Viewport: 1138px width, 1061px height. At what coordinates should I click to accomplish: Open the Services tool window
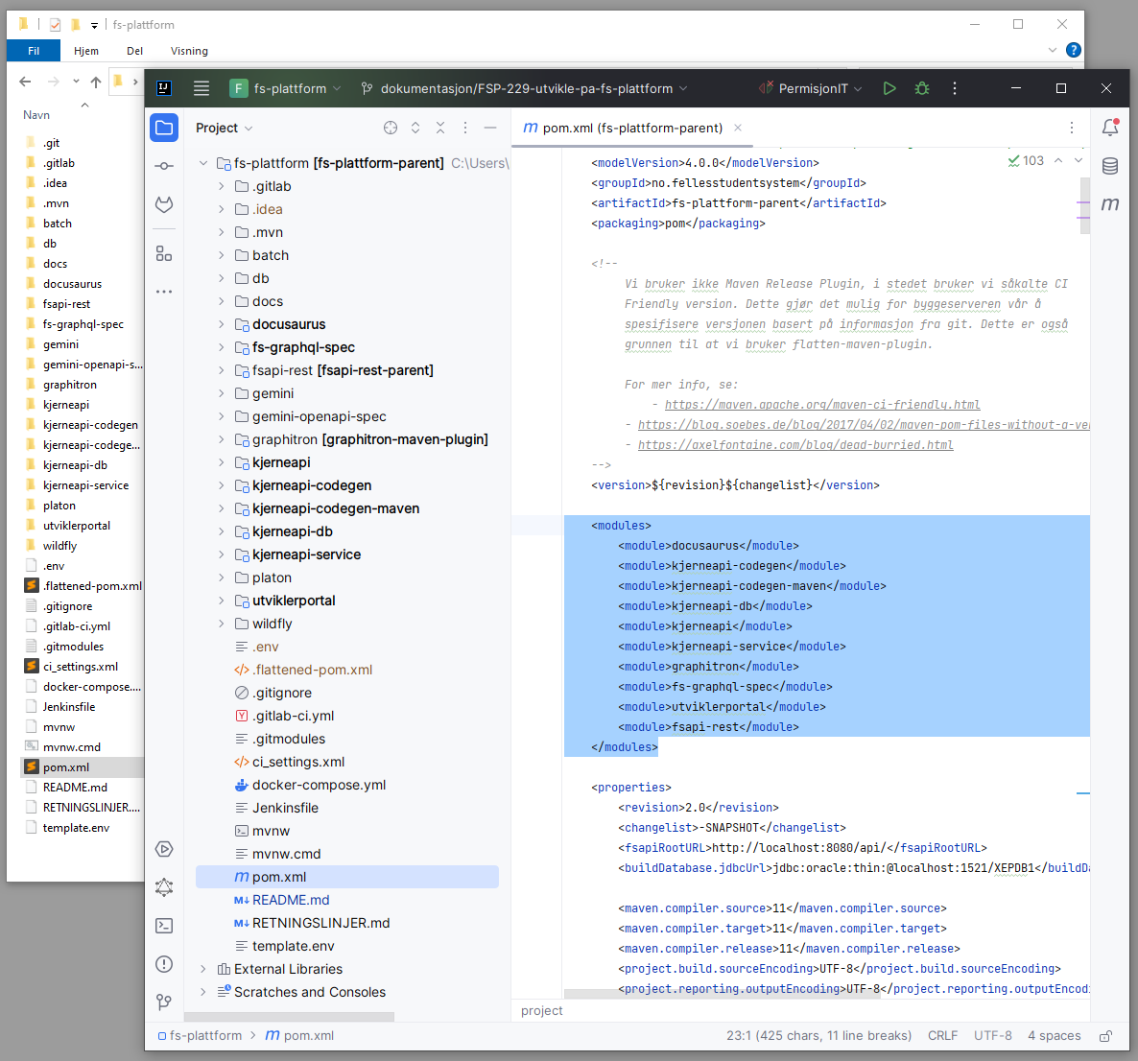tap(164, 849)
